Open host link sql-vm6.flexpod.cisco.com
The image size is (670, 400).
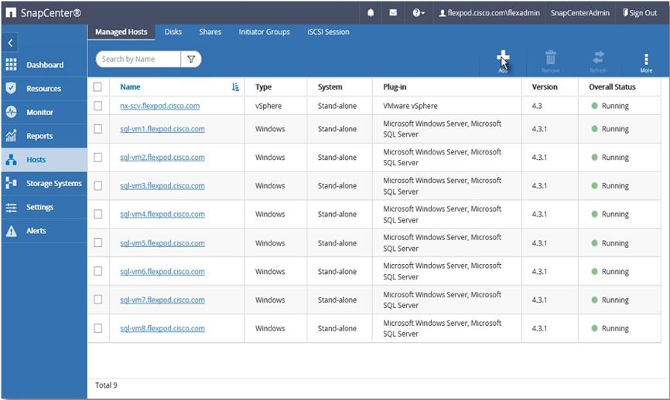(x=162, y=271)
